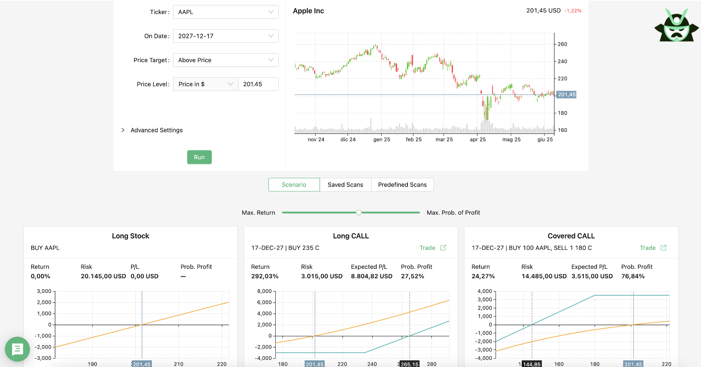Image resolution: width=701 pixels, height=367 pixels.
Task: Click the samurai helmet logo icon
Action: point(676,25)
